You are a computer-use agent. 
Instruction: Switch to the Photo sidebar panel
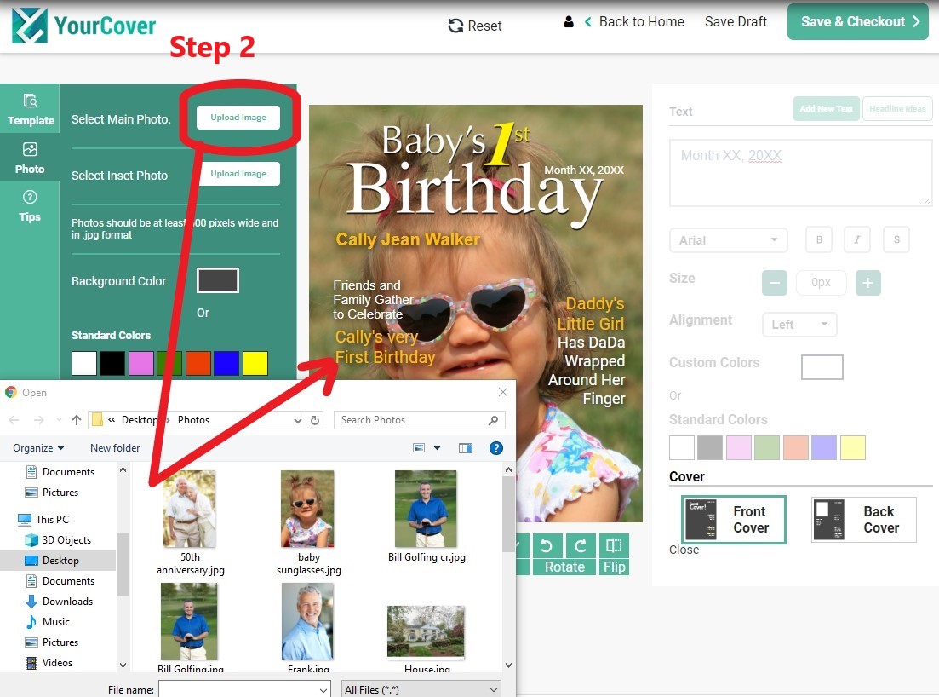click(30, 158)
